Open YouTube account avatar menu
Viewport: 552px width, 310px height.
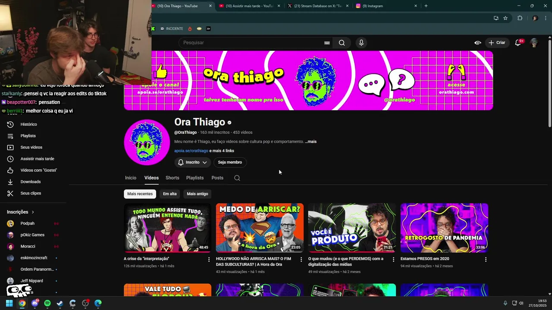(534, 43)
